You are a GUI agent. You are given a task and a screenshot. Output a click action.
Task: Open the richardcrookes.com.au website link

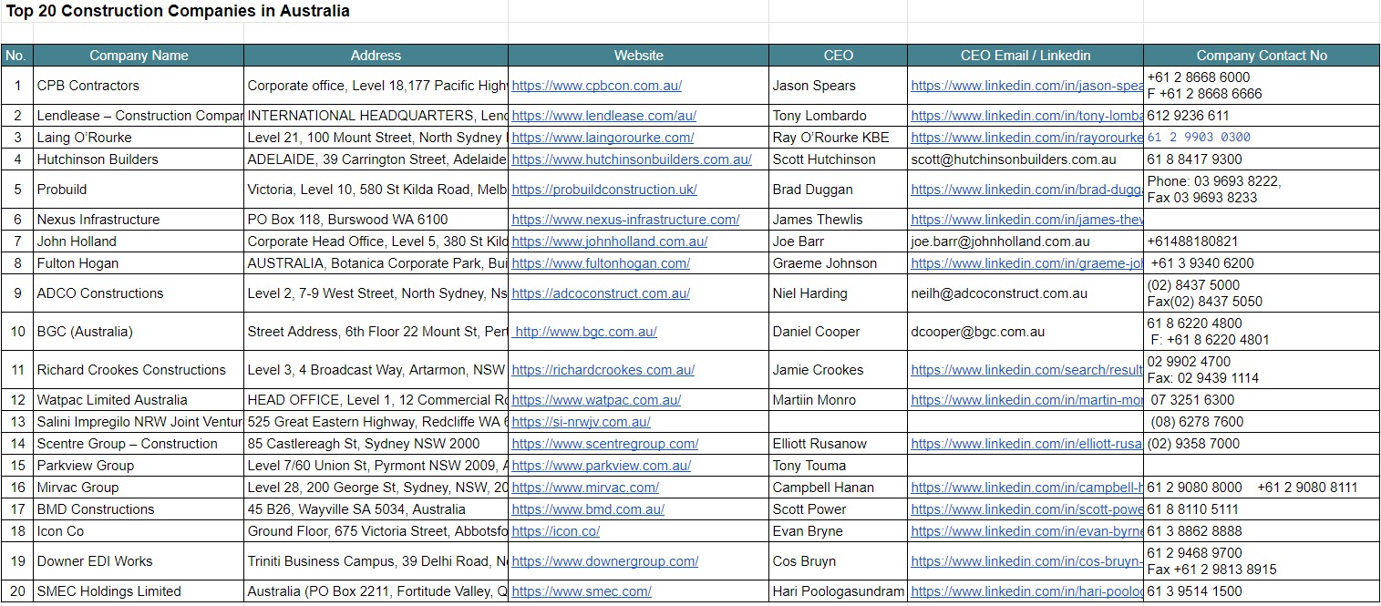pos(603,370)
